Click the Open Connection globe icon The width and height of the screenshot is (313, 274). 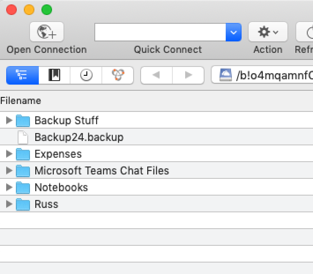click(47, 32)
